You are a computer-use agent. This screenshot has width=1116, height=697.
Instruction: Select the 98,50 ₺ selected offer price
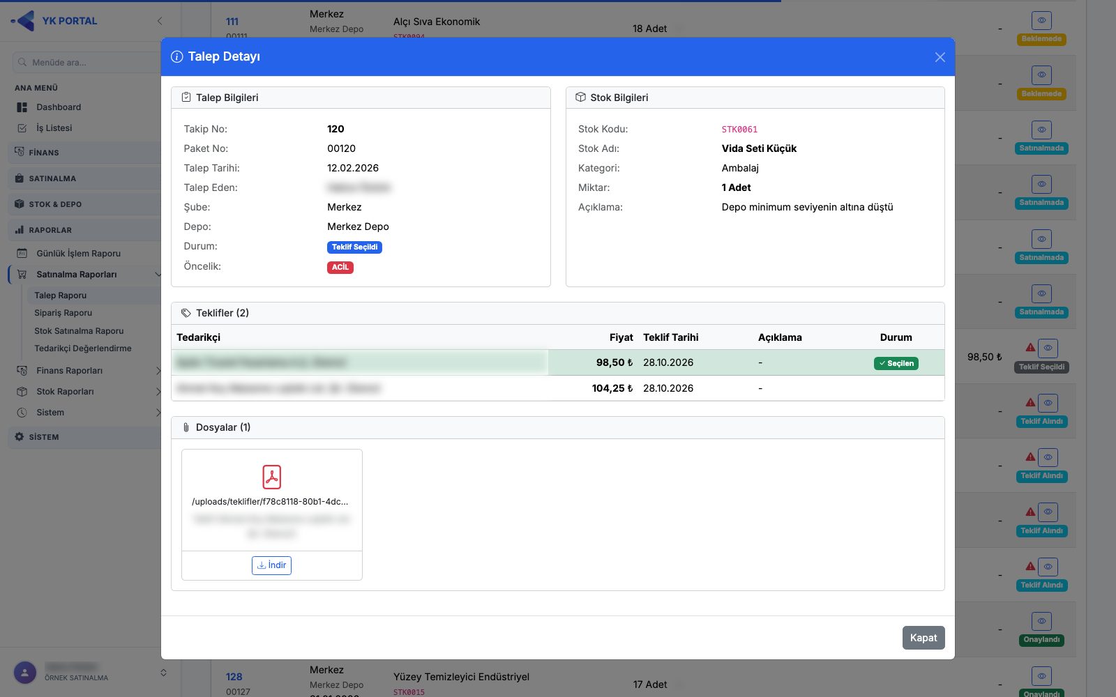(x=614, y=362)
